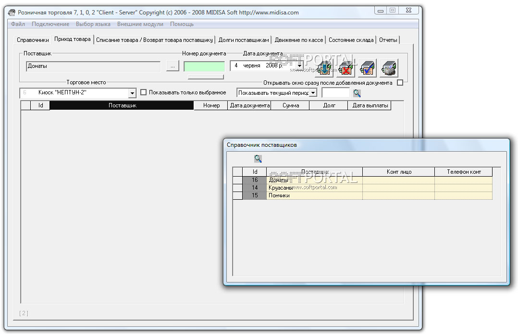Open the Отчеты tab
Screen dimensions: 518x334
coord(388,40)
